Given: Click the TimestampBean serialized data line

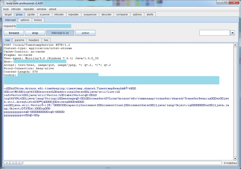Looking at the screenshot, I should (70, 88).
